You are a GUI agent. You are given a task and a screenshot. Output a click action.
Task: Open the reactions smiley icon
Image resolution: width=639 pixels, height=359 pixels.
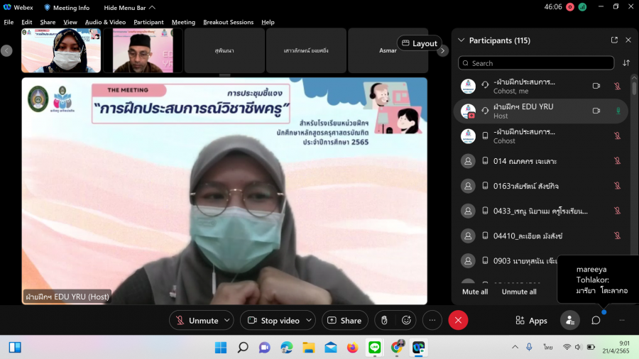point(407,321)
